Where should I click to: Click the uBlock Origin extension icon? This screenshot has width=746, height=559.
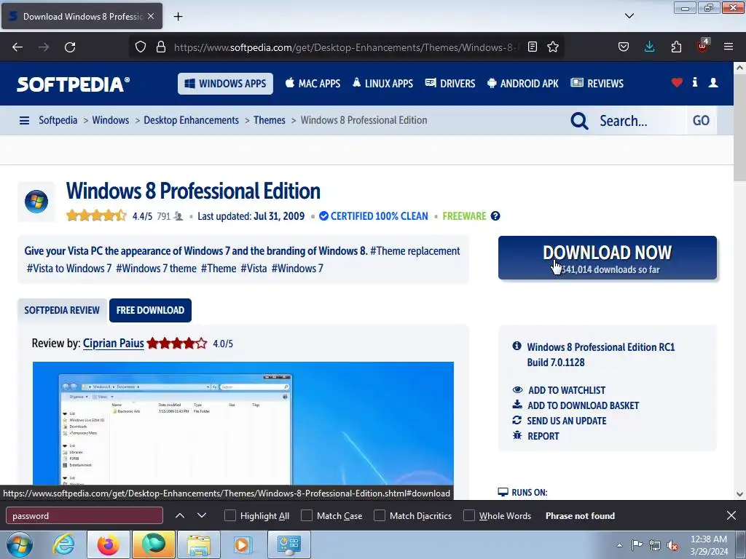point(703,46)
